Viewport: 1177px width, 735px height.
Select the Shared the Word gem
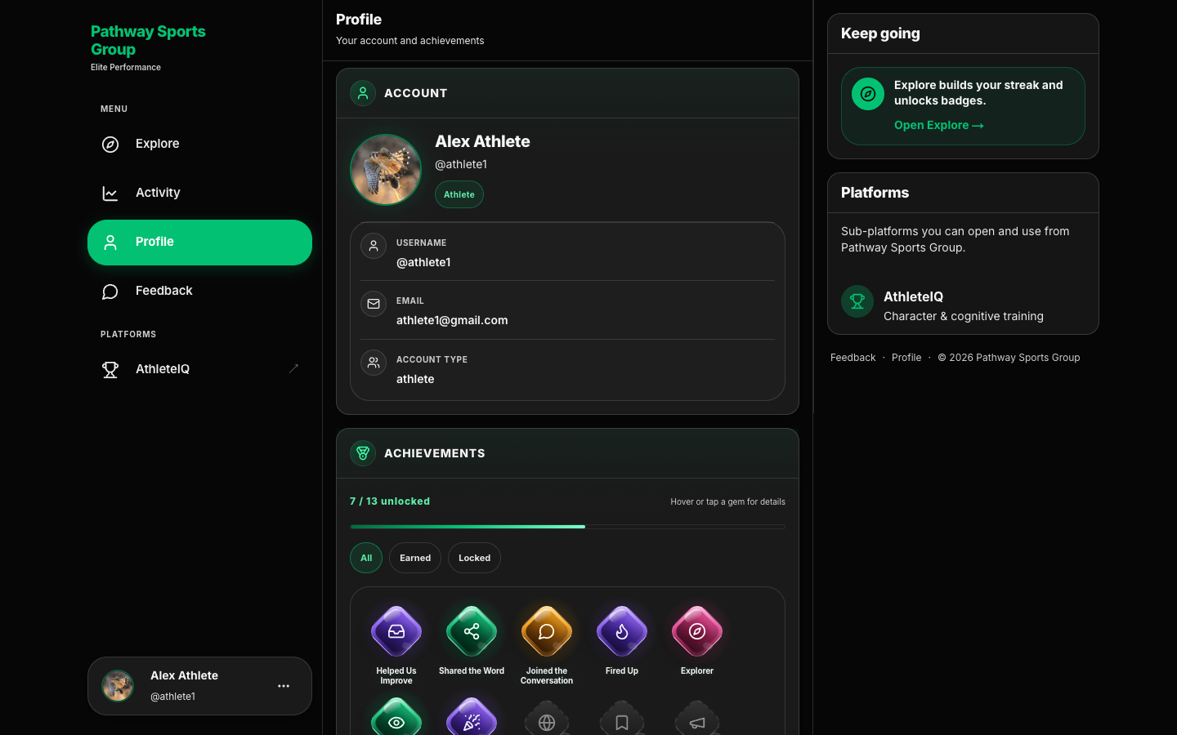click(x=472, y=631)
